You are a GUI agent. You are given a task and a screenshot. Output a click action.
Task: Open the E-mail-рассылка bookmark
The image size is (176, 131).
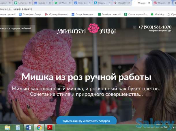[x=109, y=14]
